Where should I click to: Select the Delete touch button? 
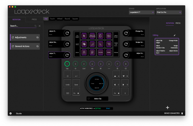109,52
